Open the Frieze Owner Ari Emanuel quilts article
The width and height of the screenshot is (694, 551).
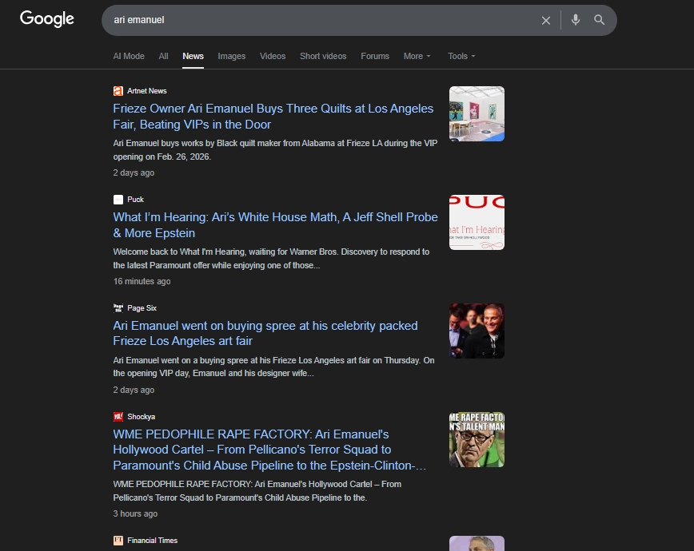[x=273, y=117]
